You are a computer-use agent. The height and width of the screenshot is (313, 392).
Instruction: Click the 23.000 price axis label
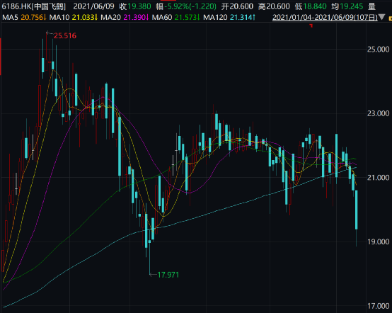[379, 113]
